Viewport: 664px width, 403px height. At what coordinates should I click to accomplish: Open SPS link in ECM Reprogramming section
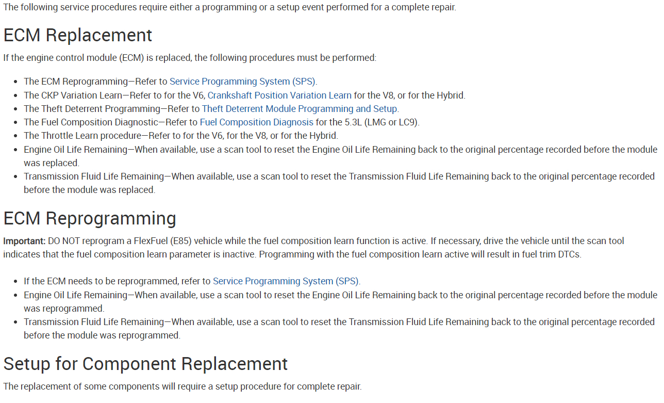pos(286,281)
